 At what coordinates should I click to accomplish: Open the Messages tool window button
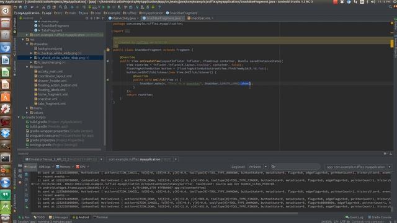[x=58, y=217]
